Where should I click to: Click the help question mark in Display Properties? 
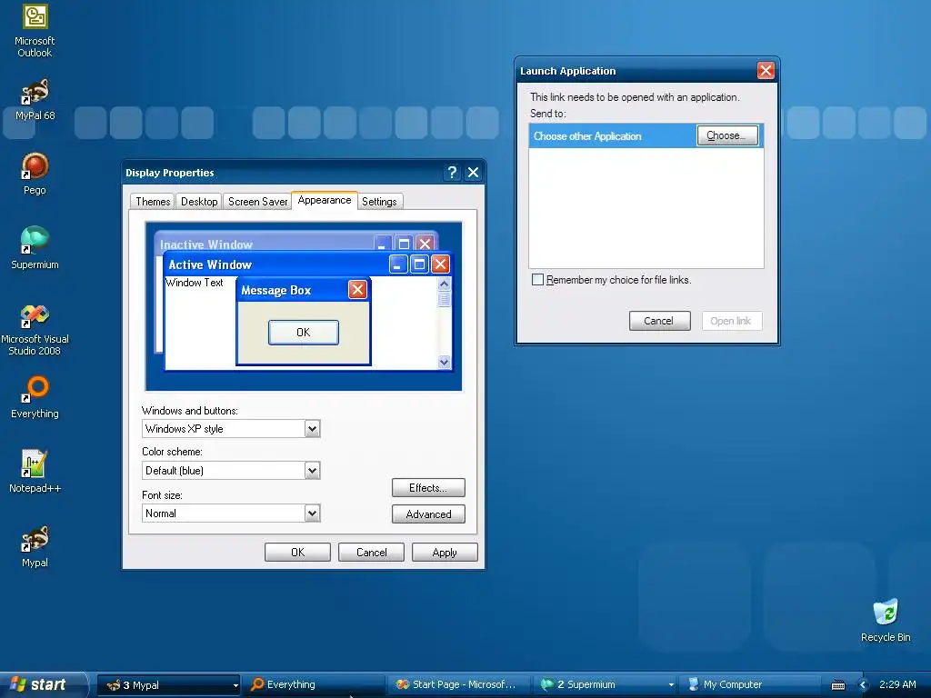452,173
